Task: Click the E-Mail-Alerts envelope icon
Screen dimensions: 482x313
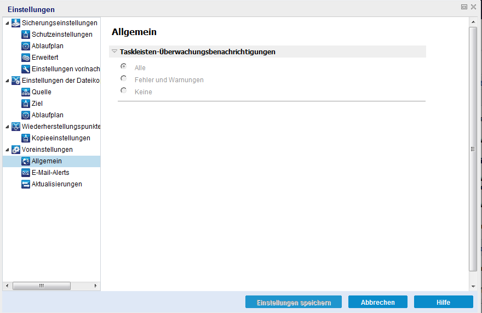Action: point(26,173)
